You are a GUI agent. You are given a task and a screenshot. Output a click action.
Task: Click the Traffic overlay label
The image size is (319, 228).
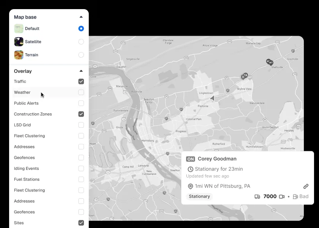click(20, 81)
